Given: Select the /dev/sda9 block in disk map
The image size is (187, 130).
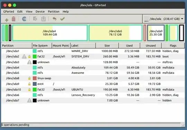Looking at the screenshot, I should point(156,33).
